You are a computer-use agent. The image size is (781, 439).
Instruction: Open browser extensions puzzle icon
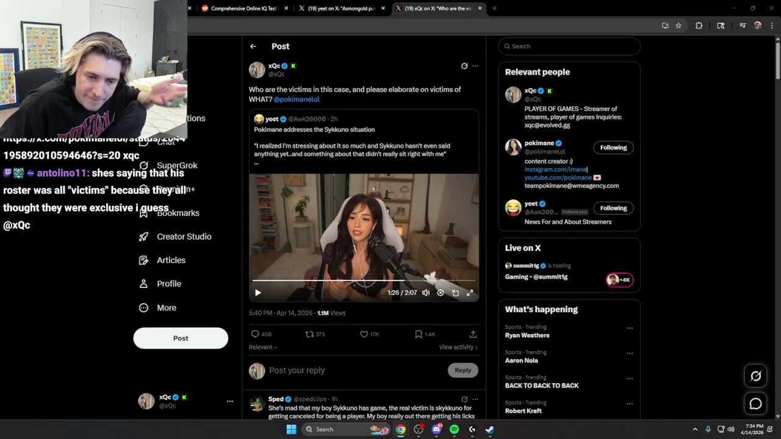[x=699, y=26]
